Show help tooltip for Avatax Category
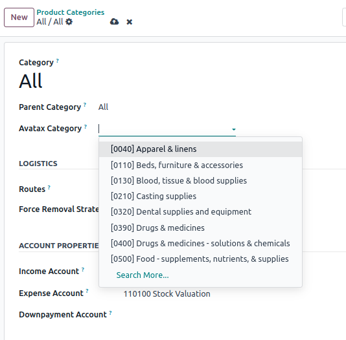This screenshot has width=346, height=340. tap(86, 126)
